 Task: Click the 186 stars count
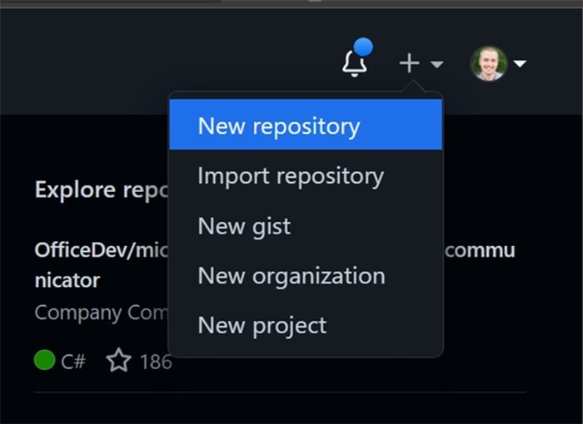(x=156, y=362)
